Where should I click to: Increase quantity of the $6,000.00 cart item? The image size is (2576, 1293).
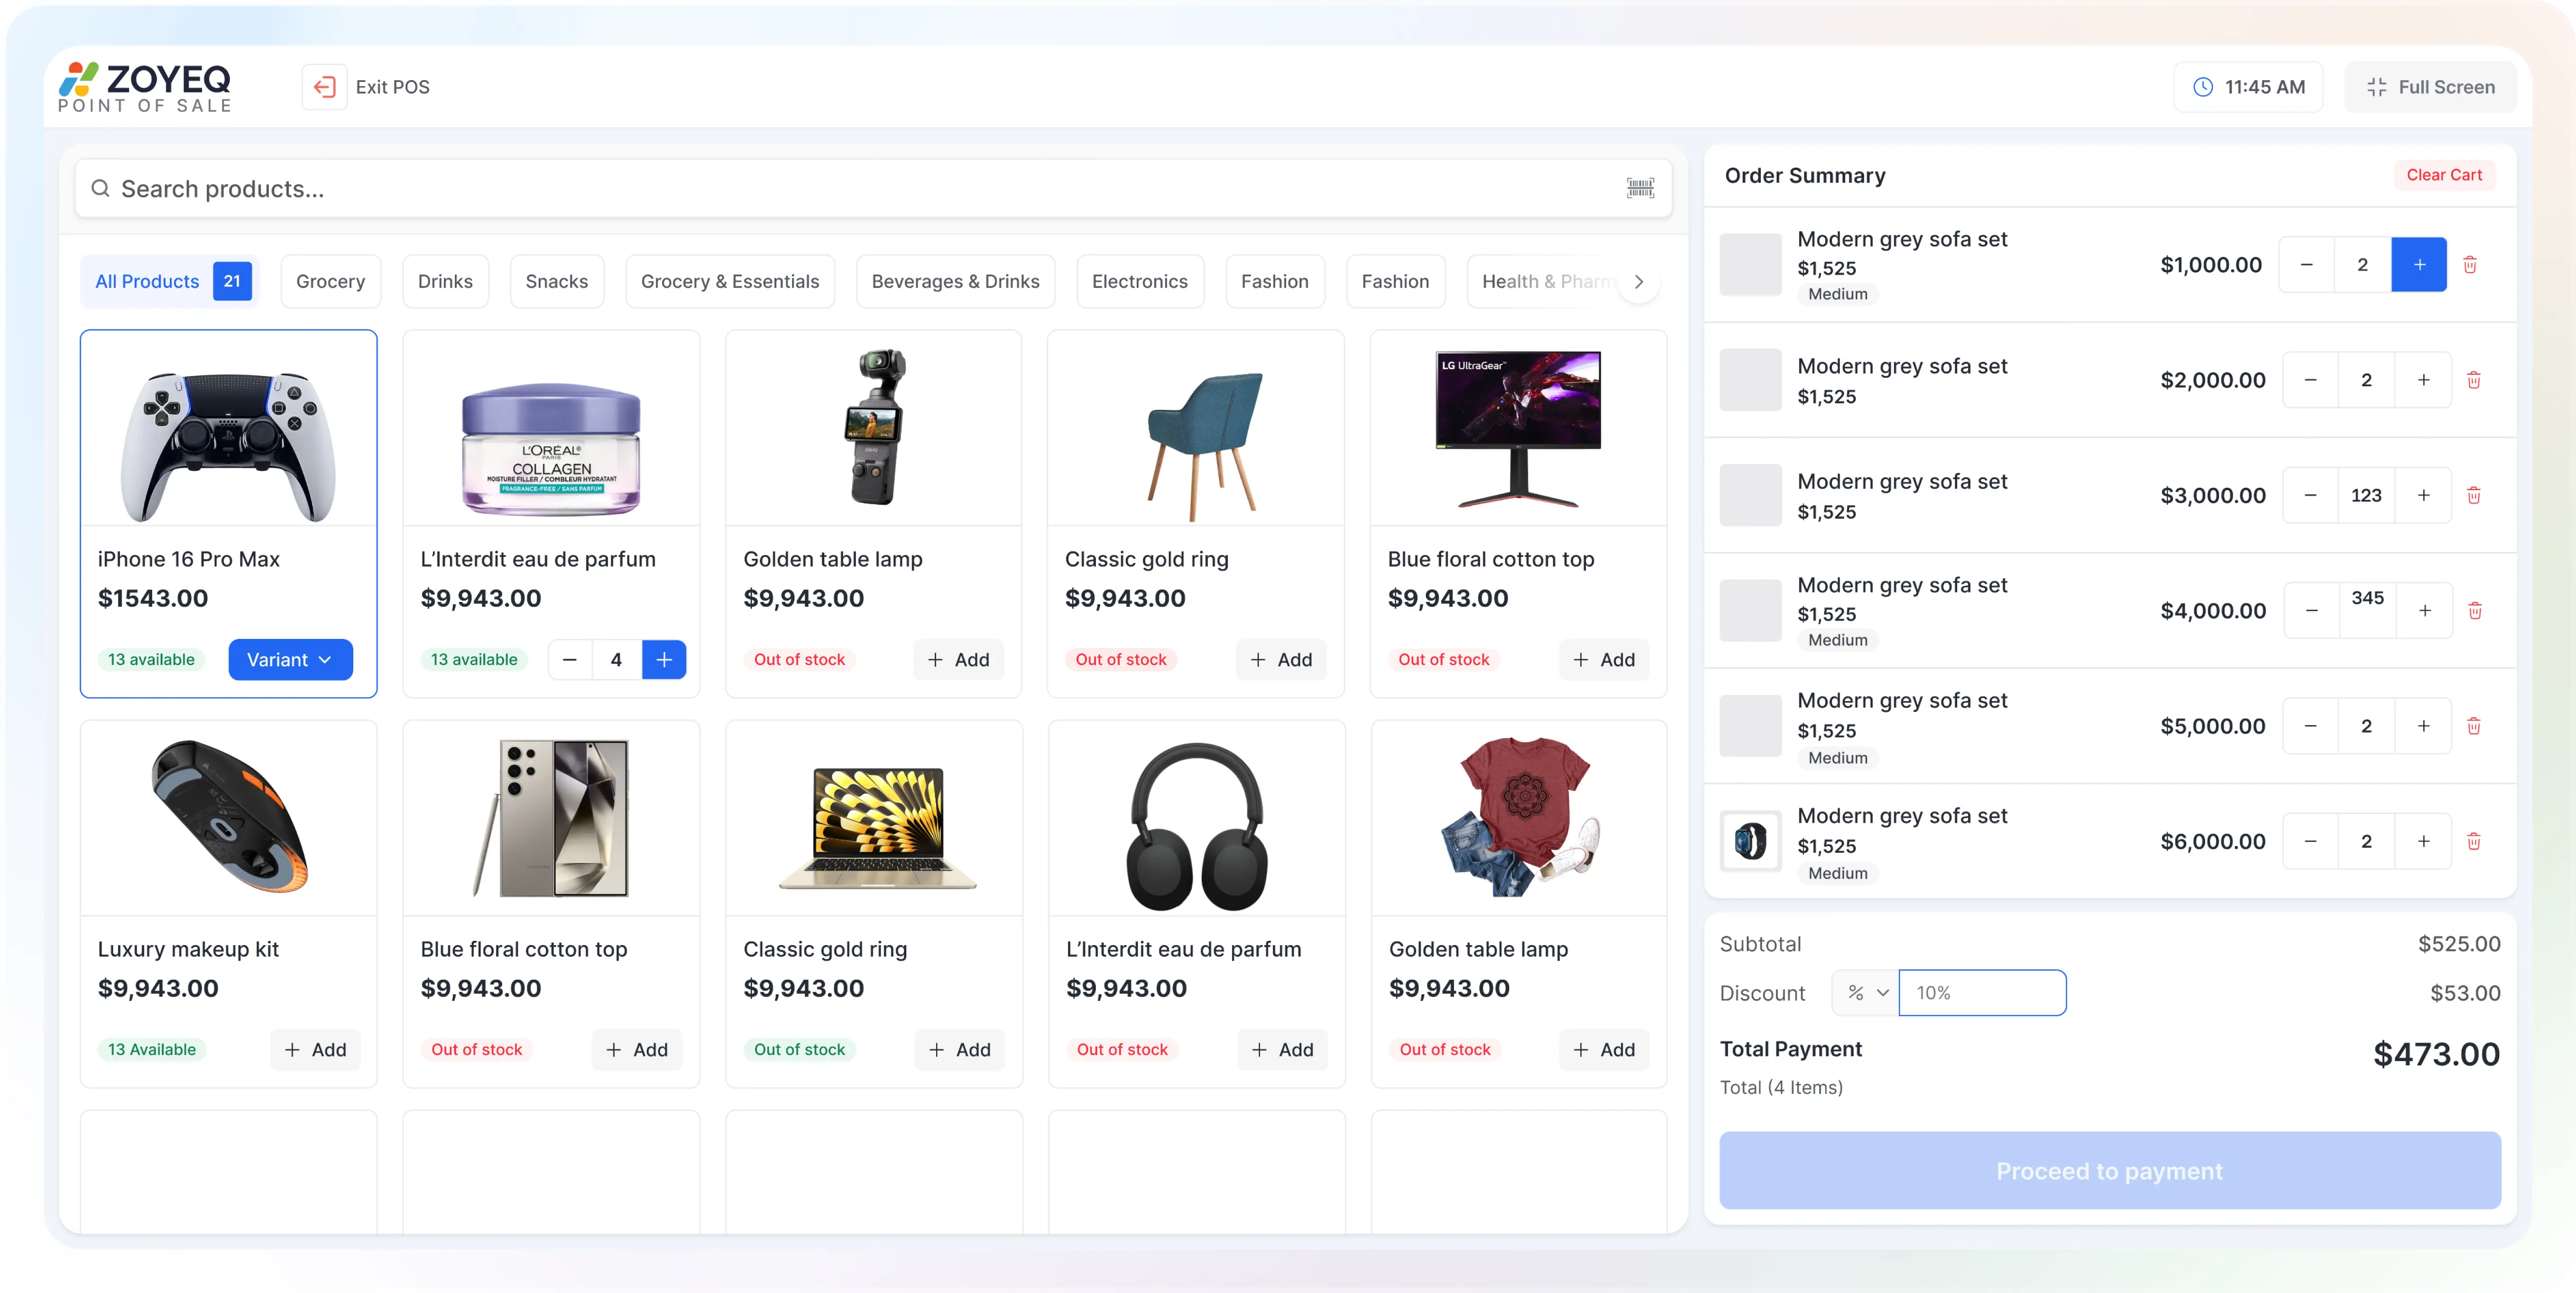pyautogui.click(x=2423, y=841)
